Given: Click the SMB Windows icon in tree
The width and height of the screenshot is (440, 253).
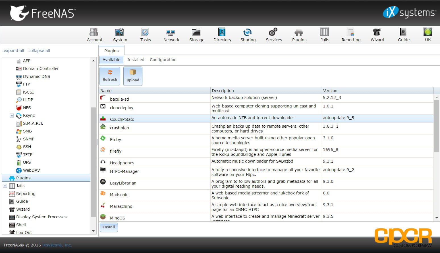Looking at the screenshot, I should click(x=19, y=131).
